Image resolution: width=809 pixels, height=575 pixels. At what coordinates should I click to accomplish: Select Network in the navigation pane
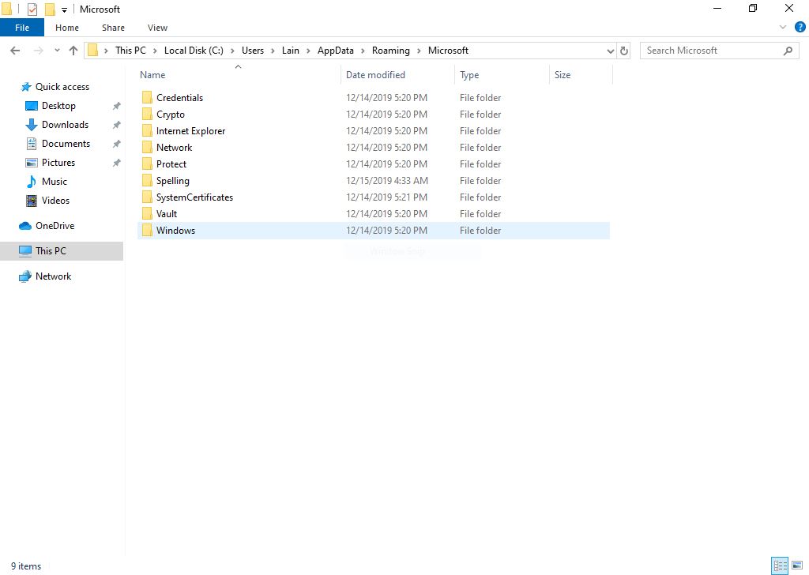point(53,276)
